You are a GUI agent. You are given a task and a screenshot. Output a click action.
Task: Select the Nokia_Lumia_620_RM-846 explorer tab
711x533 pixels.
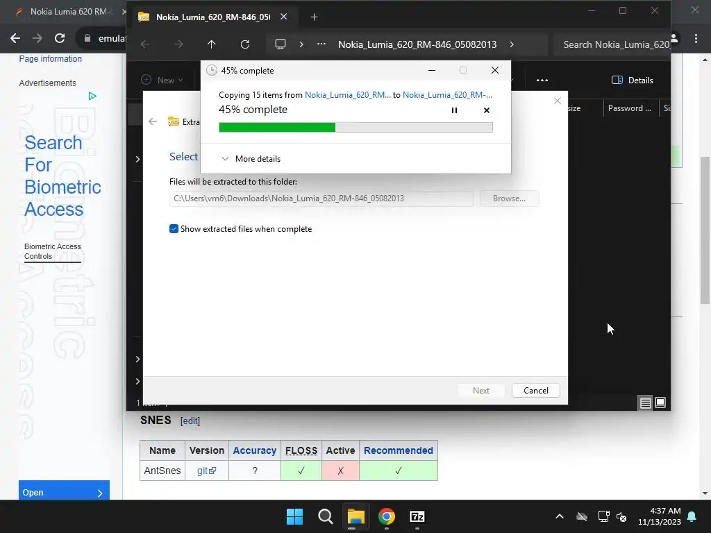[x=212, y=17]
